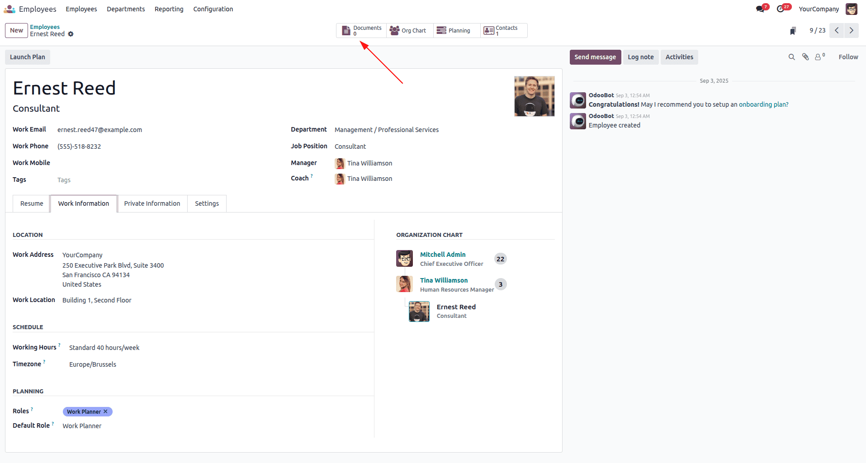The image size is (866, 463).
Task: Search messages with the magnifier icon
Action: click(x=791, y=57)
